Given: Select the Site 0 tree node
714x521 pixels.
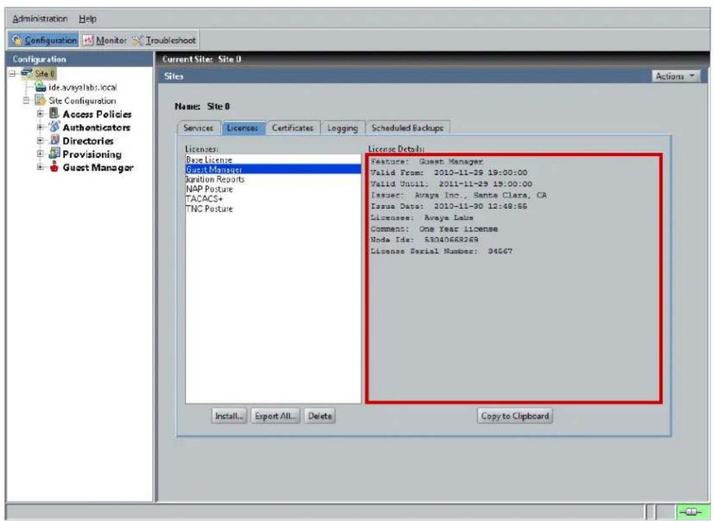Looking at the screenshot, I should 44,73.
